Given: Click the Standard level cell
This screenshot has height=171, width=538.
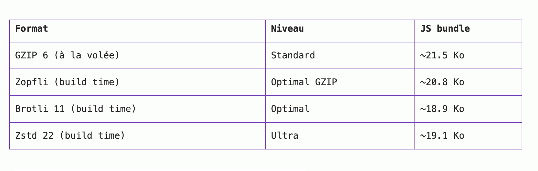Looking at the screenshot, I should tap(293, 55).
